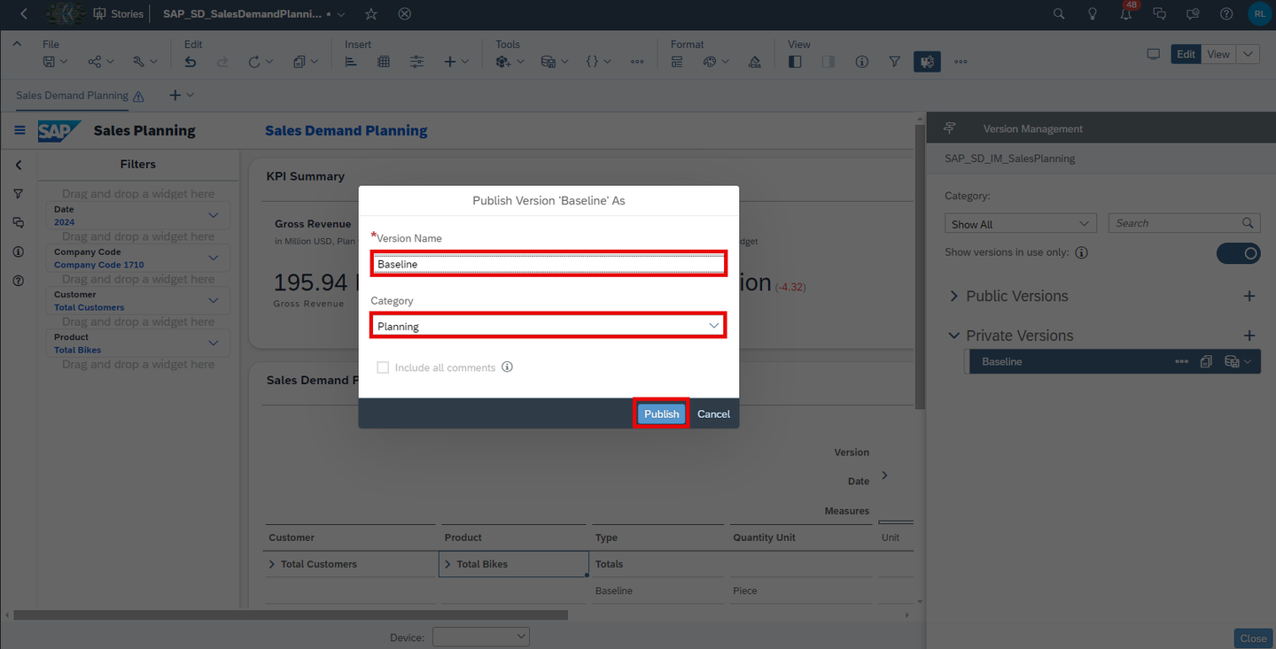Click the Save icon in the File group
Screen dimensions: 1276x649
[50, 62]
